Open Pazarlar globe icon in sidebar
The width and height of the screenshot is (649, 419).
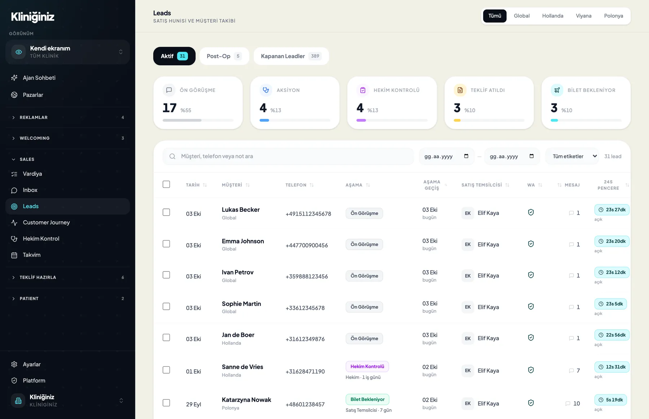click(x=14, y=95)
